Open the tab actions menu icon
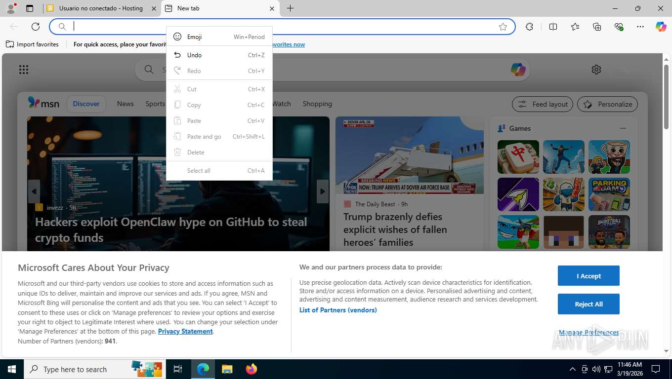Image resolution: width=672 pixels, height=379 pixels. [30, 8]
